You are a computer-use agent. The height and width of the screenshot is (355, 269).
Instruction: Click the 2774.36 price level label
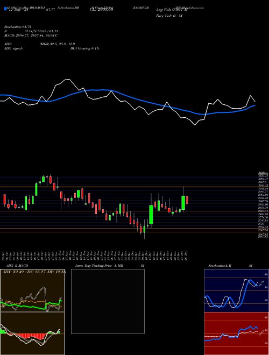pyautogui.click(x=263, y=217)
